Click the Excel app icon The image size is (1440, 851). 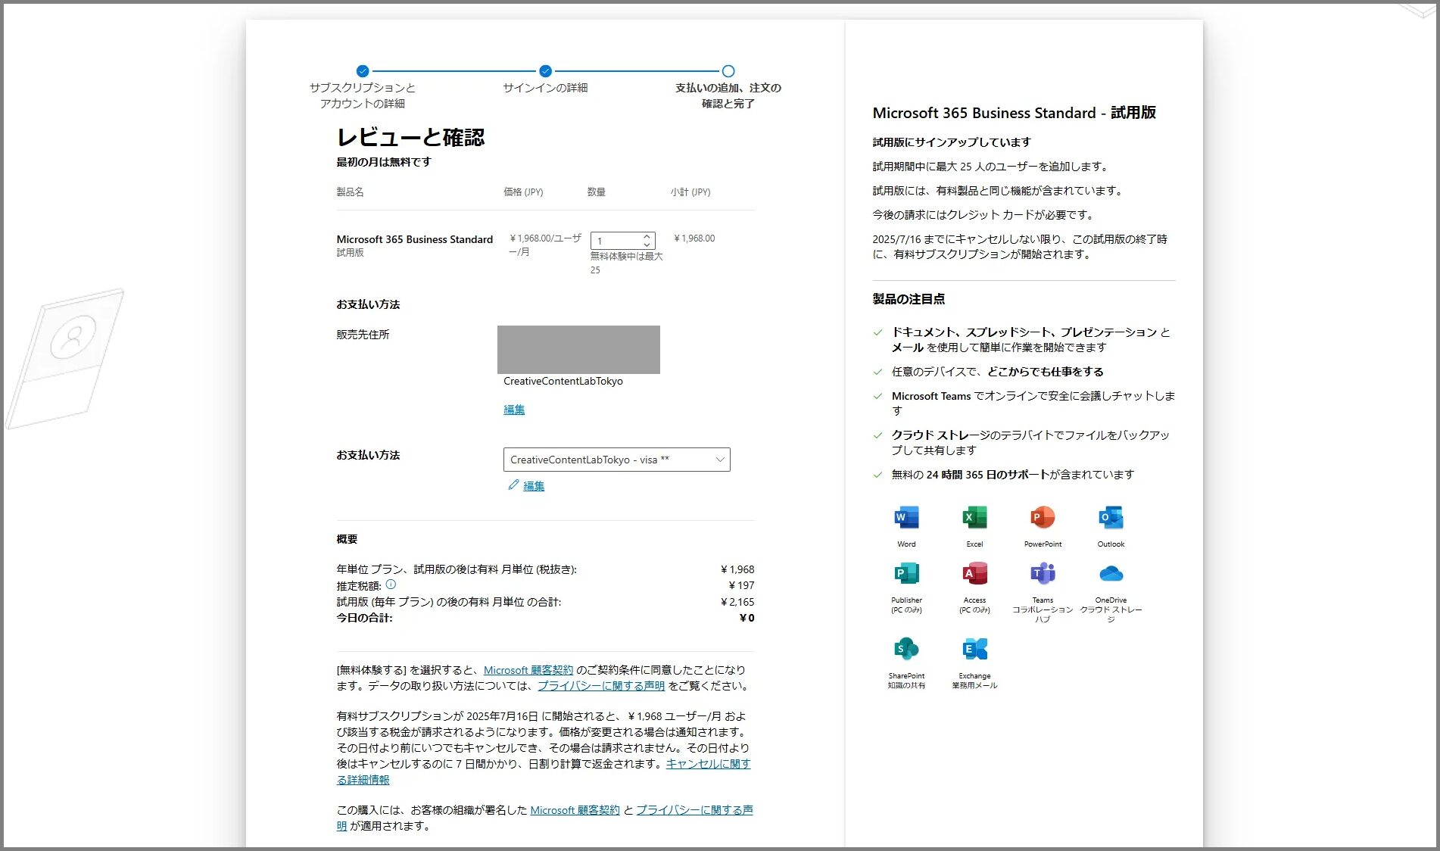974,517
